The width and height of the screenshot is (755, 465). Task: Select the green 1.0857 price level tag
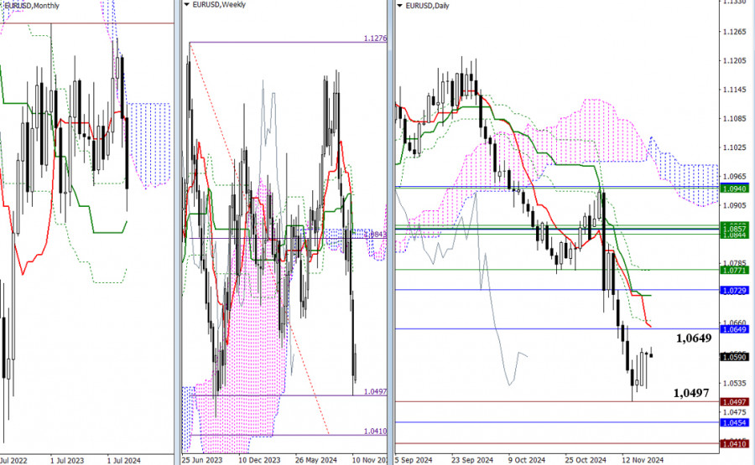click(734, 228)
